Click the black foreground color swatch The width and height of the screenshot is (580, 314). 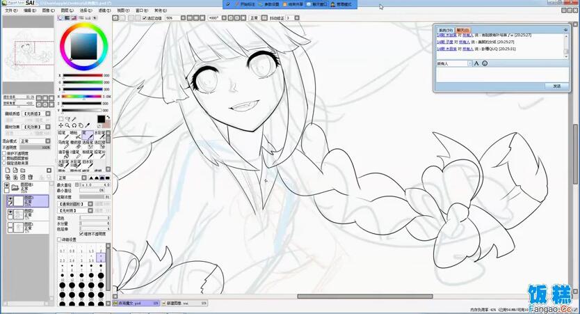point(101,119)
